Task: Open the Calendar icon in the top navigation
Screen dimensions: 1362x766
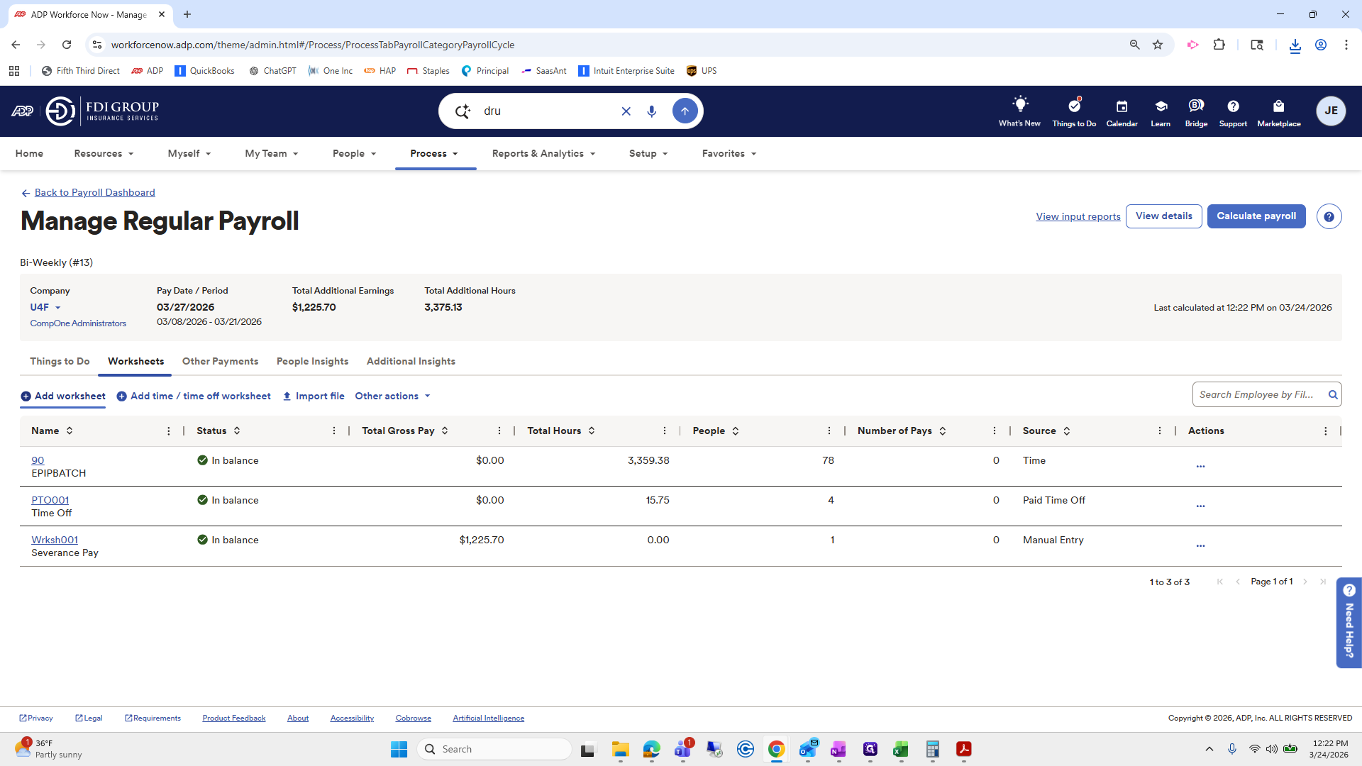Action: pyautogui.click(x=1121, y=111)
